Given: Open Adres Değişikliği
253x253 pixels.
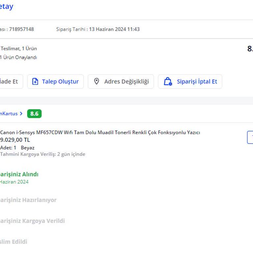Looking at the screenshot, I should pyautogui.click(x=121, y=81).
